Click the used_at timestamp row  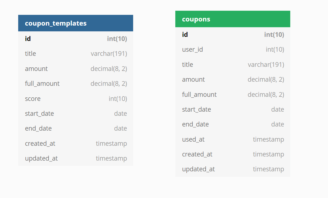point(233,139)
